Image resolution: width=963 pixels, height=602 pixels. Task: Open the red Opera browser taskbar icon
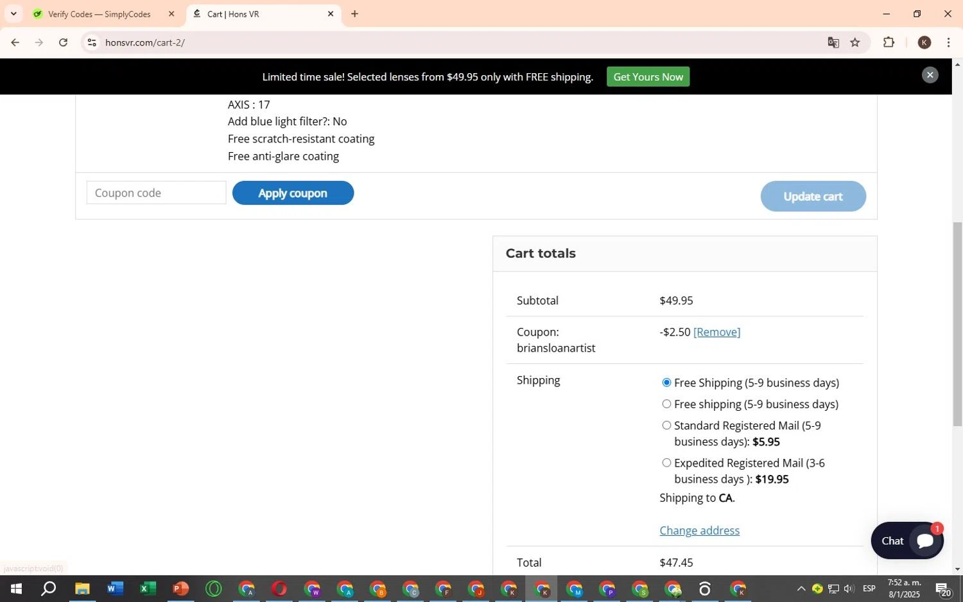[x=279, y=589]
